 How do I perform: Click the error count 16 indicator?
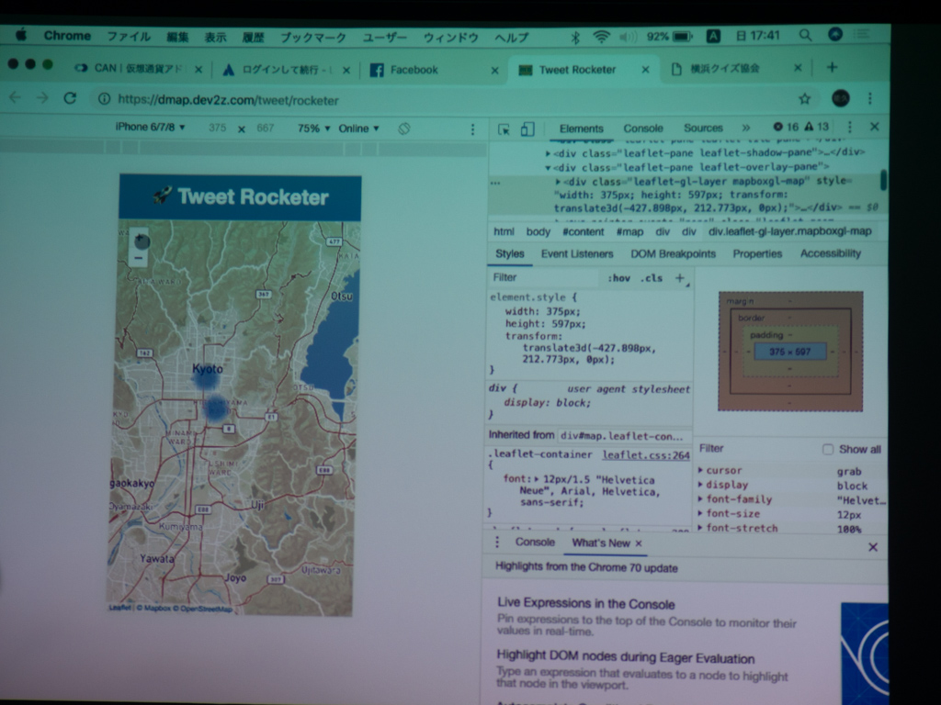[786, 127]
